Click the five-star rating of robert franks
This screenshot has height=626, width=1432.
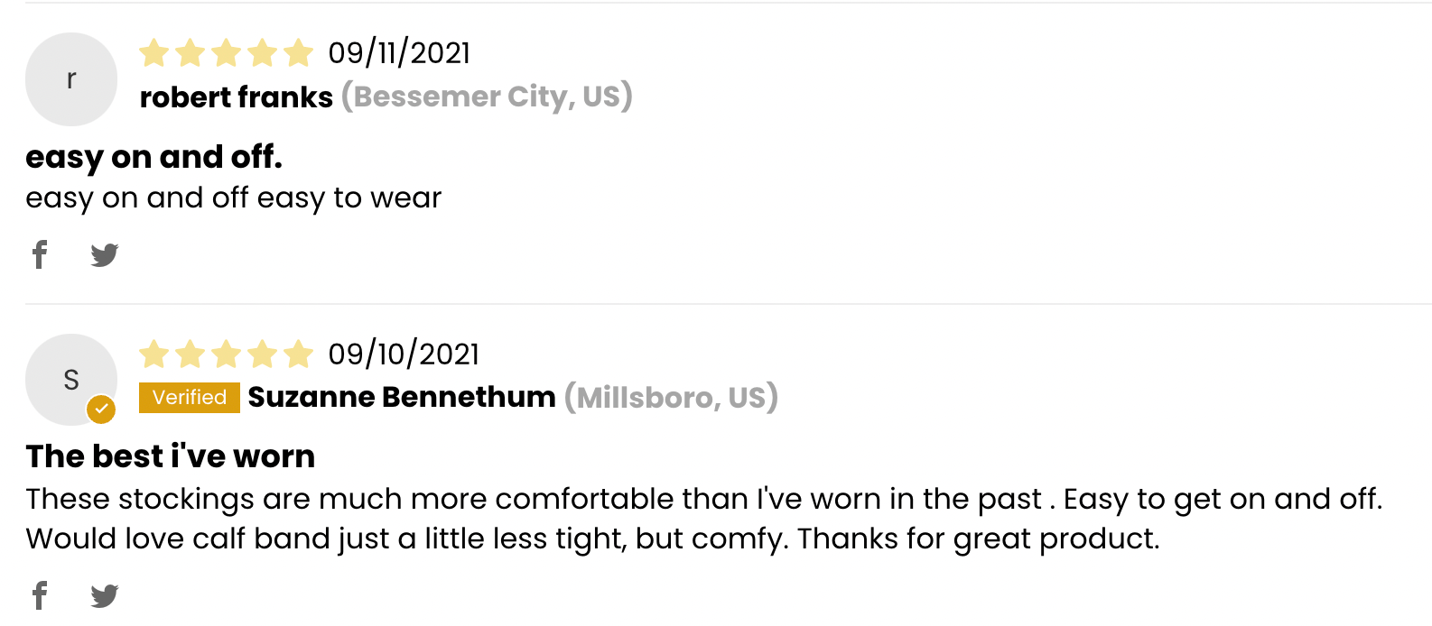tap(226, 53)
